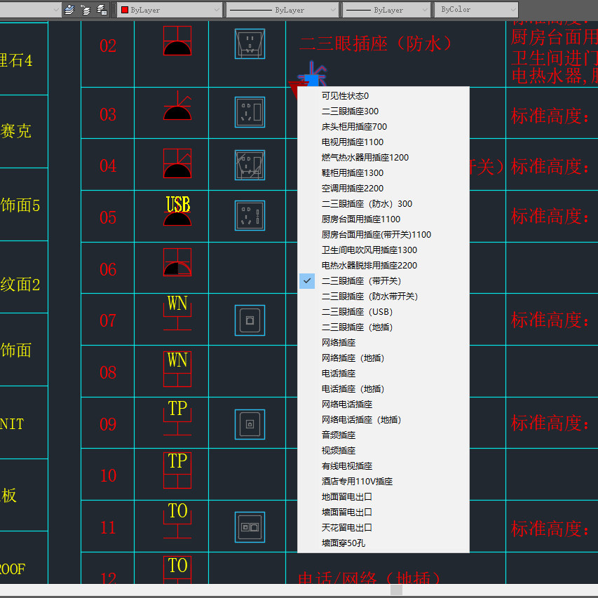Image resolution: width=598 pixels, height=598 pixels.
Task: Click the TP floor socket symbol in row 10
Action: pyautogui.click(x=177, y=470)
